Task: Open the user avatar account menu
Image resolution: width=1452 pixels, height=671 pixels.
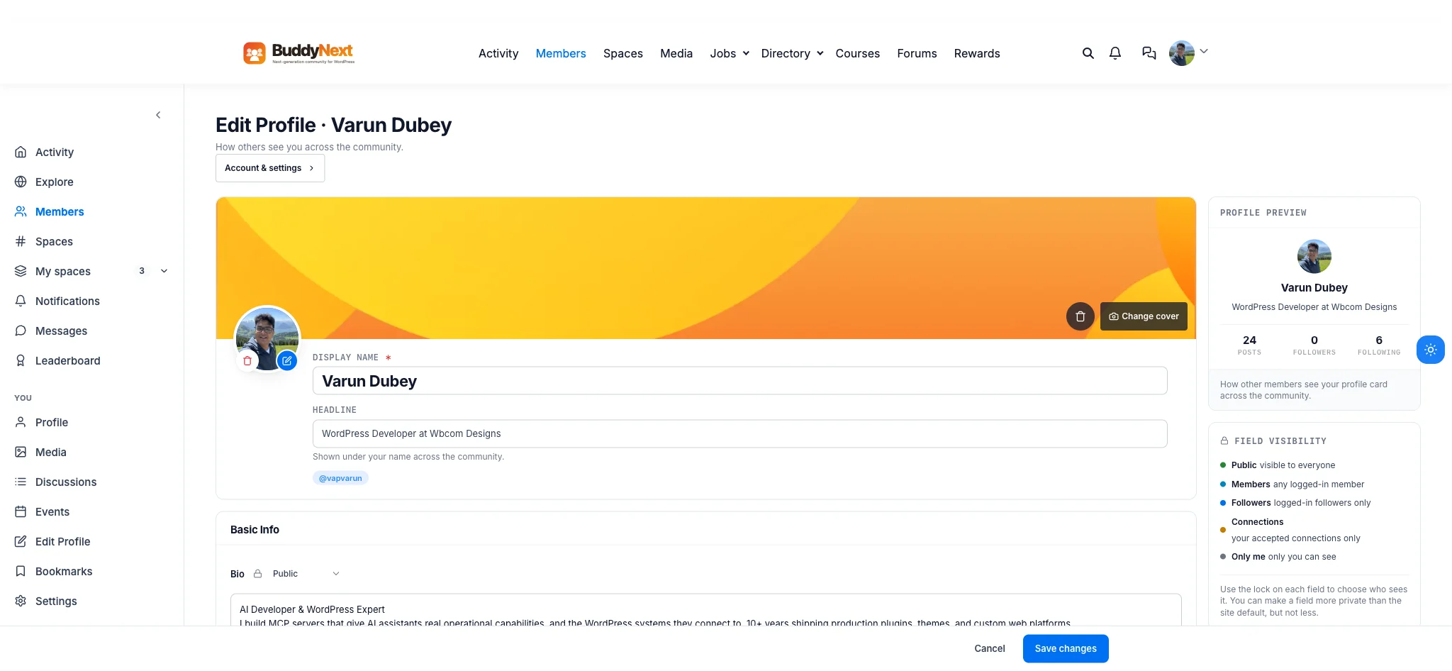Action: point(1188,53)
